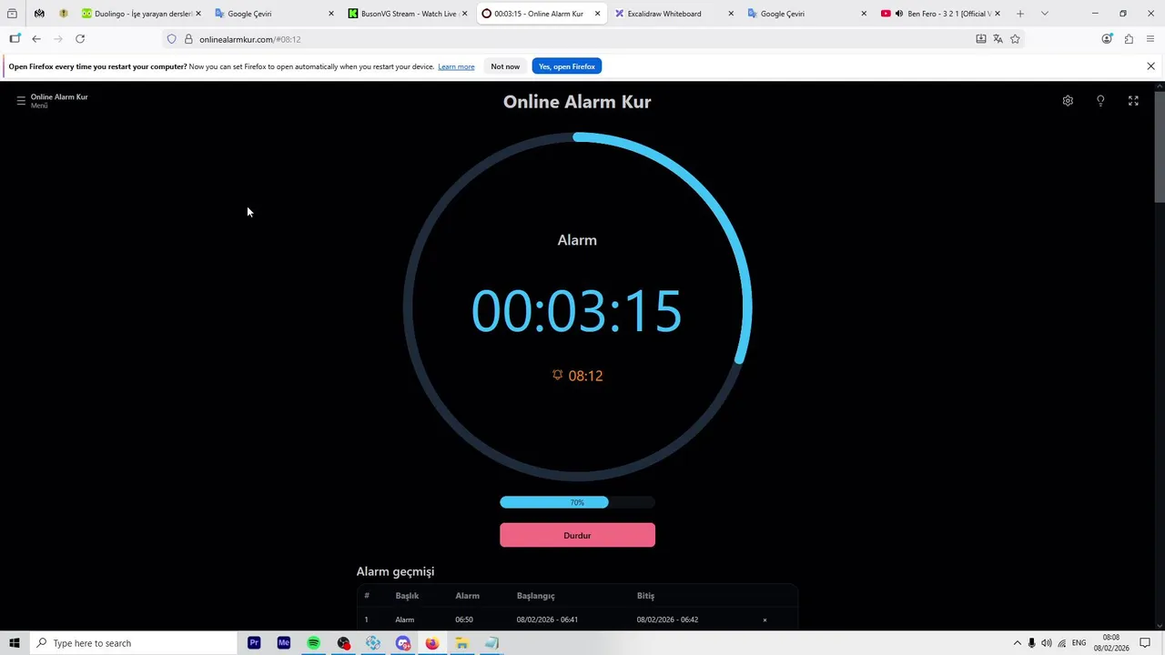Click the Not now button
1165x655 pixels.
505,66
